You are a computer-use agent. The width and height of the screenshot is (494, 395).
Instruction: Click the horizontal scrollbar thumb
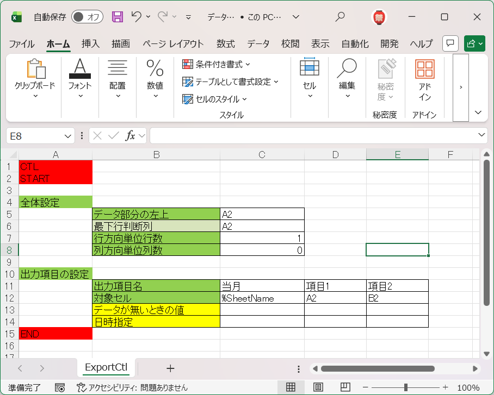(x=378, y=368)
